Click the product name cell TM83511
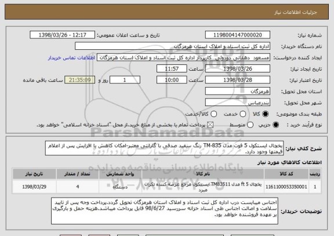Image resolution: width=334 pixels, height=236 pixels. tap(203, 187)
